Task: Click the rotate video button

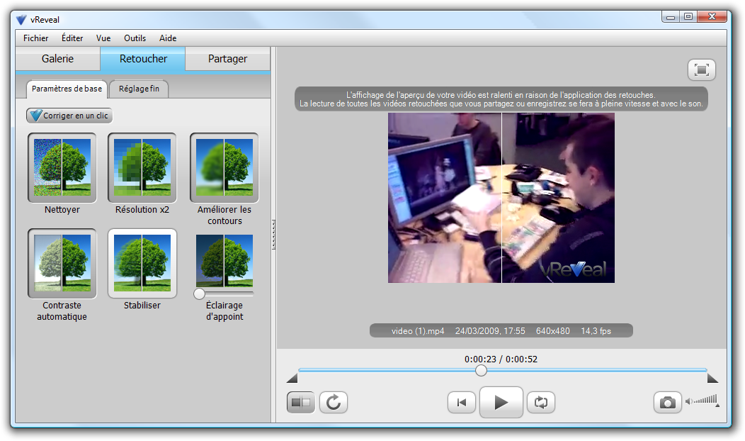Action: pyautogui.click(x=334, y=403)
